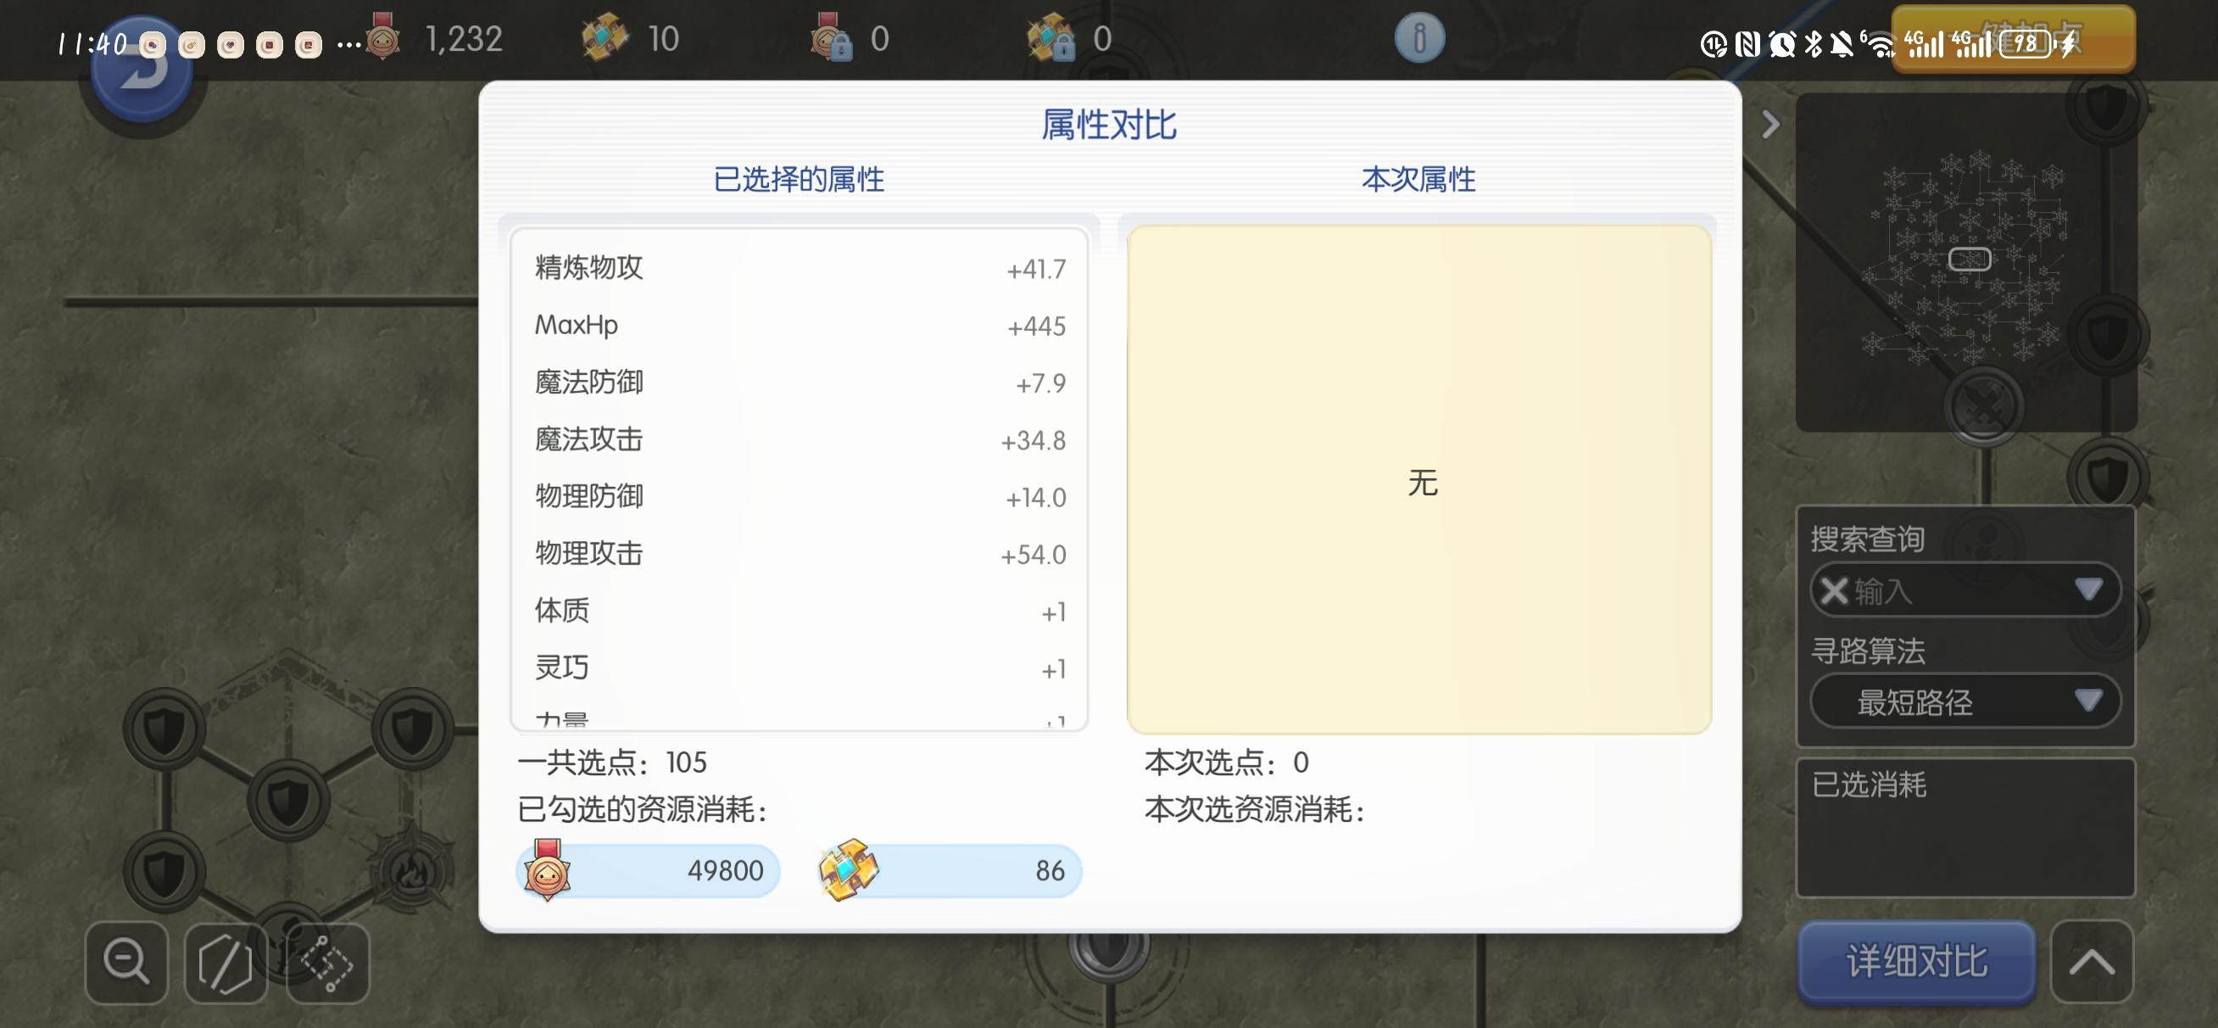Click the 本次属性 column header
Viewport: 2218px width, 1028px height.
[1418, 178]
